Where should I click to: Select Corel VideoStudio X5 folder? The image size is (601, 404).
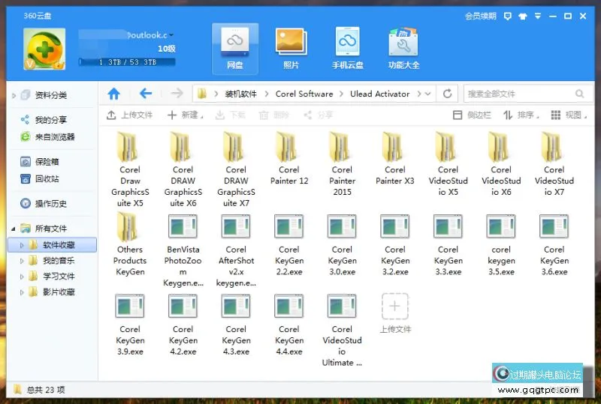click(448, 163)
